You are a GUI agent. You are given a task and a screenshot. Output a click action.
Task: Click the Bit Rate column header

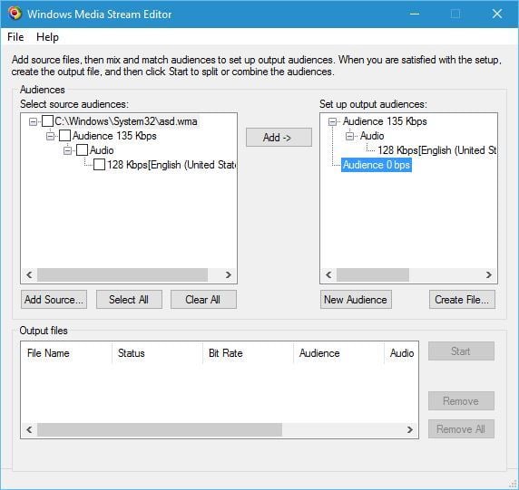[249, 353]
